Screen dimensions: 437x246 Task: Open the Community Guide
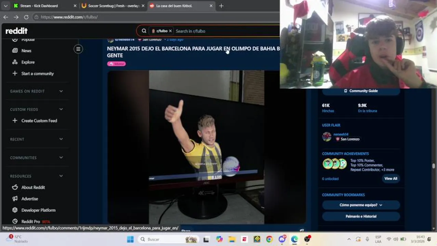pyautogui.click(x=361, y=91)
